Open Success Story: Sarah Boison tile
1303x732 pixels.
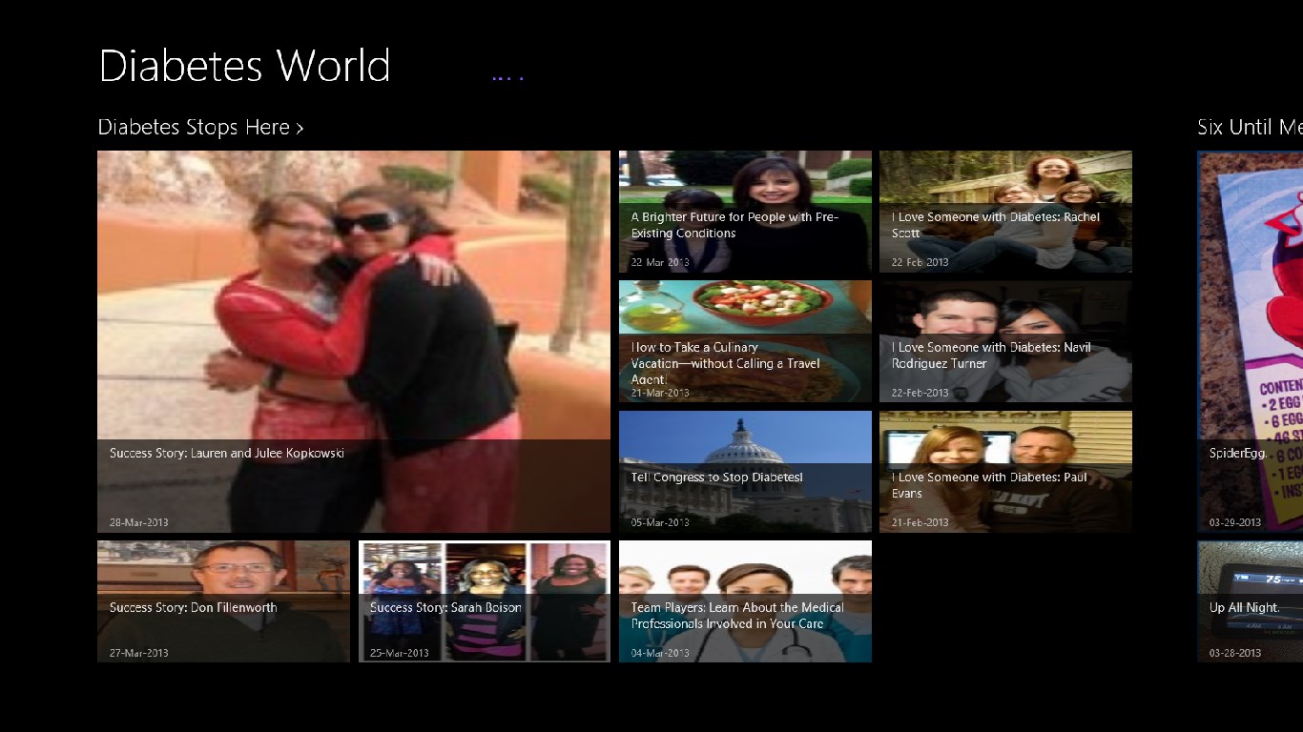click(x=485, y=601)
